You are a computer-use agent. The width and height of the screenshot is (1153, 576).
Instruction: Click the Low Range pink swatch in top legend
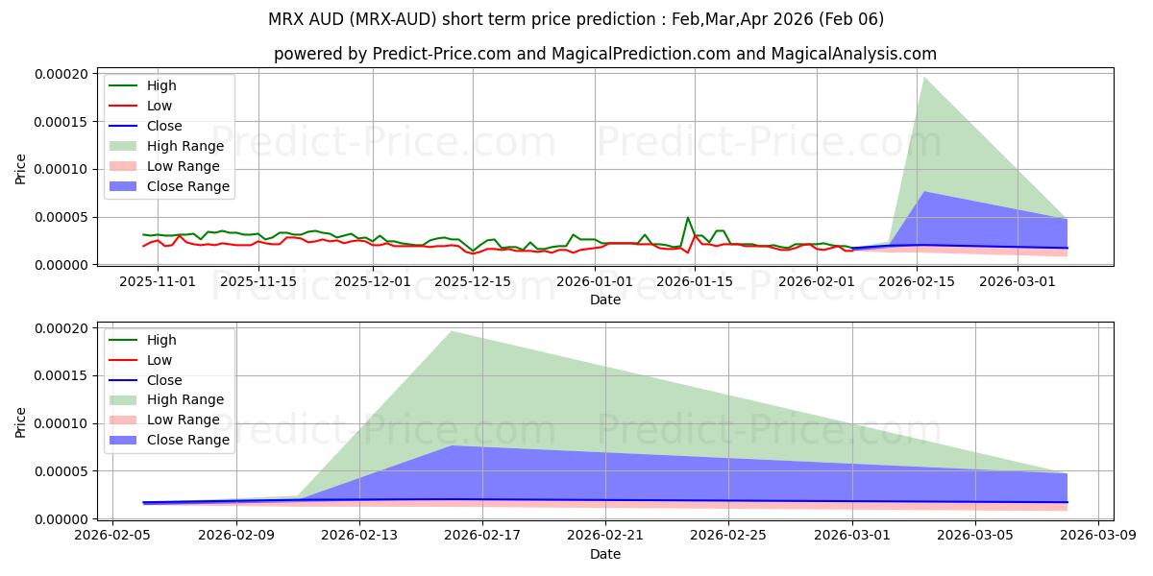click(x=126, y=166)
